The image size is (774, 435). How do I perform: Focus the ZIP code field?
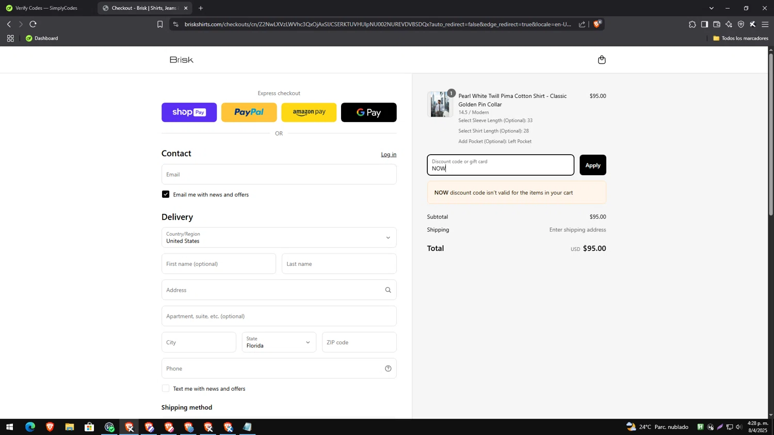(x=359, y=342)
